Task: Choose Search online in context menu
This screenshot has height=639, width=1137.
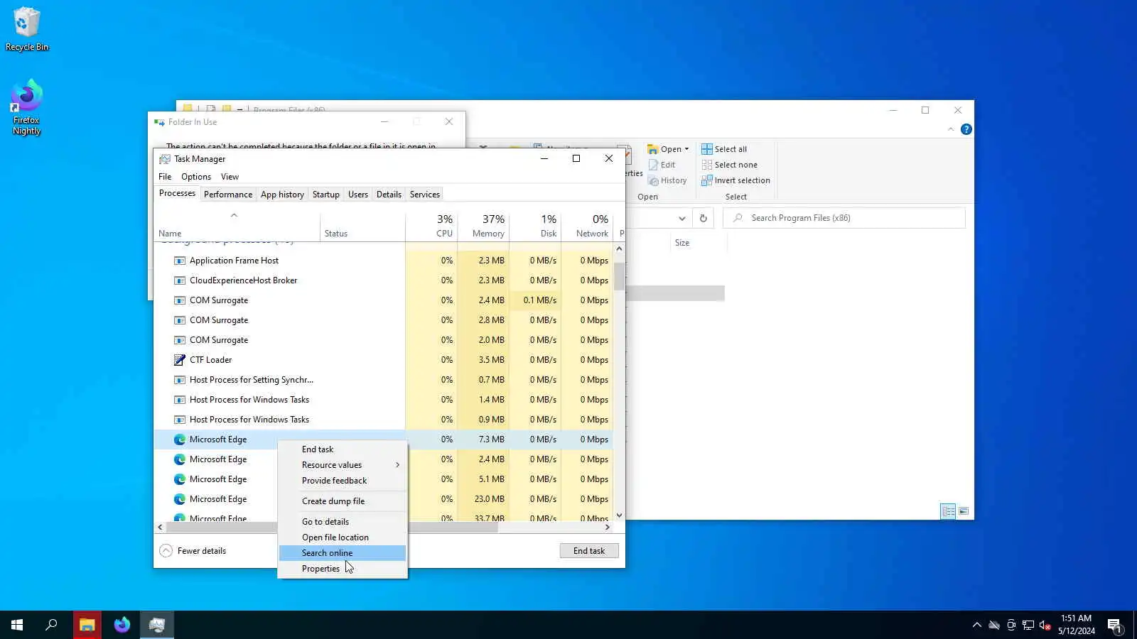Action: pyautogui.click(x=343, y=553)
